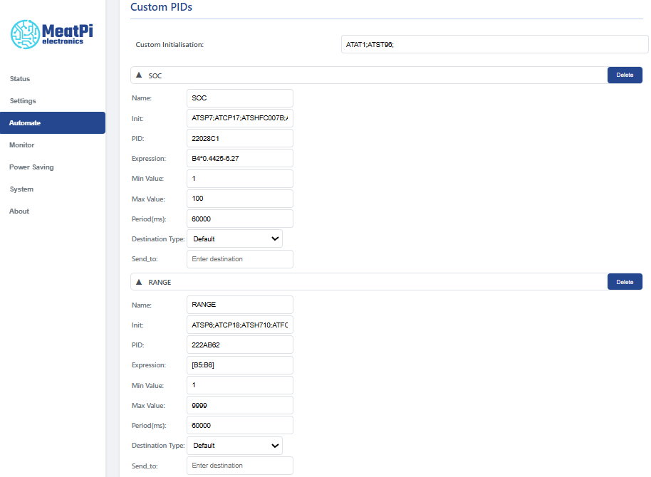Open Power Saving section
The image size is (651, 477).
tap(31, 167)
